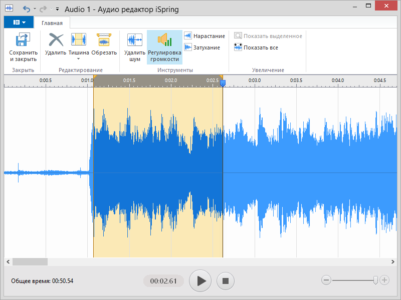Stop the audio playback
401x300 pixels.
(225, 281)
